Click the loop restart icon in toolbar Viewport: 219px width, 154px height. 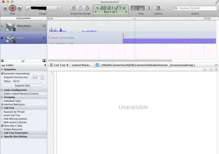(x=19, y=8)
